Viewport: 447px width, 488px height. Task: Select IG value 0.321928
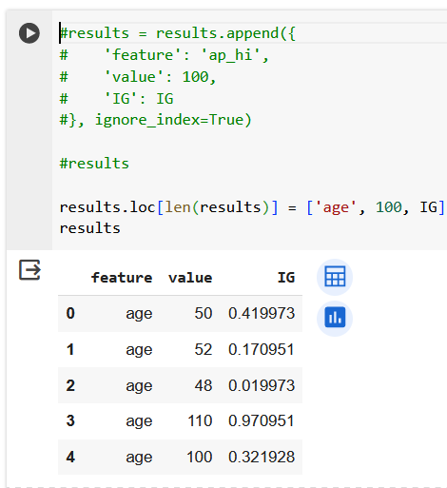[x=262, y=457]
